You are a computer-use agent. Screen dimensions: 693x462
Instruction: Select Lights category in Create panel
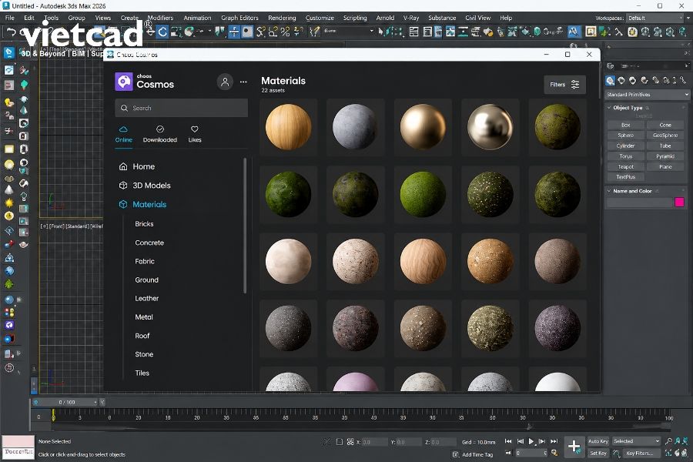[x=632, y=80]
